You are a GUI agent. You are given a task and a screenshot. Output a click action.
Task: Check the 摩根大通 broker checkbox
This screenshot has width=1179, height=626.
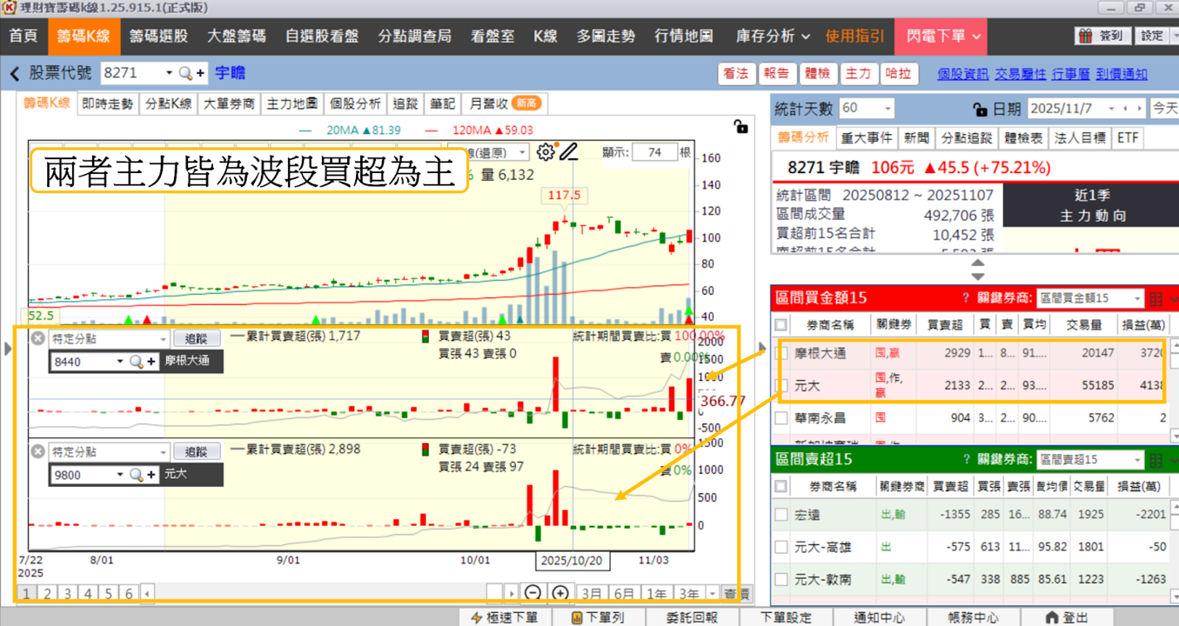click(781, 353)
